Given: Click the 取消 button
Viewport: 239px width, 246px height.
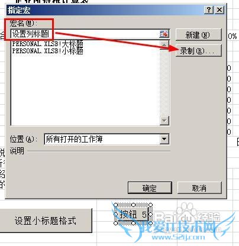Looking at the screenshot, I should (x=199, y=188).
